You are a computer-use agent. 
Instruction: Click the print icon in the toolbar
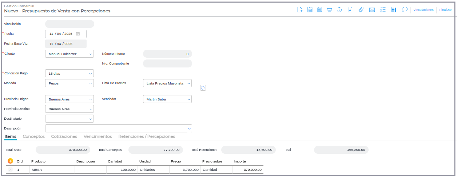(329, 10)
